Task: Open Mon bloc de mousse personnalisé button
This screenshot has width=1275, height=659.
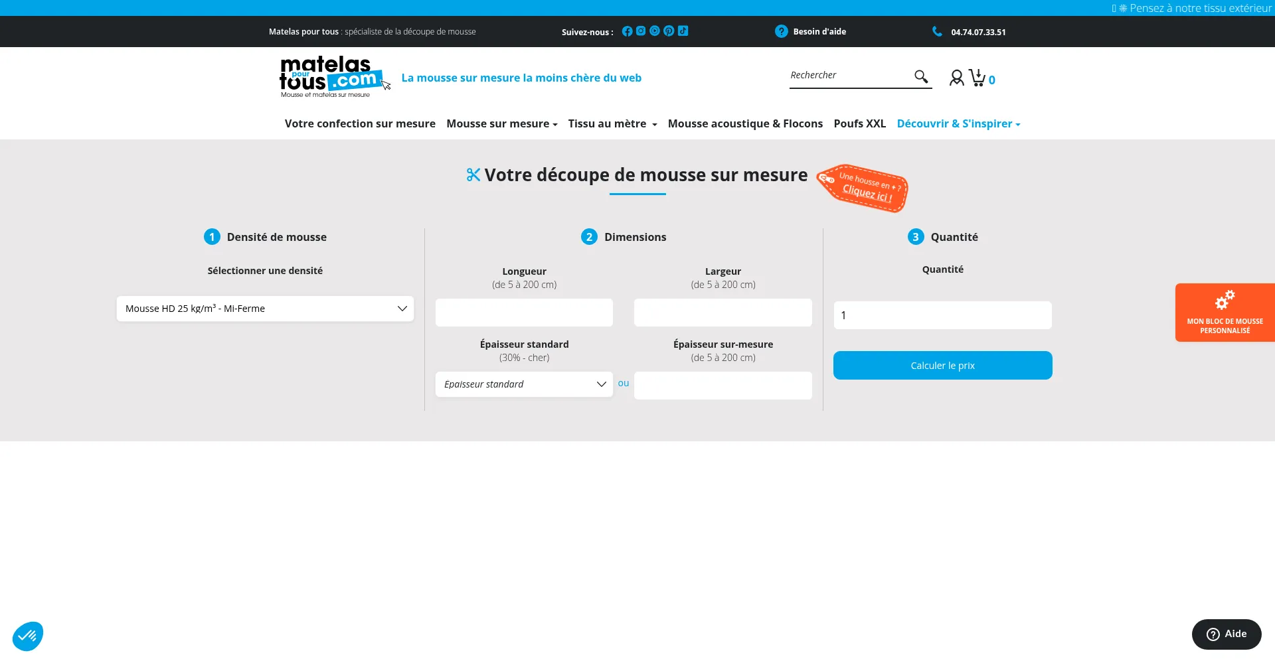Action: point(1225,313)
